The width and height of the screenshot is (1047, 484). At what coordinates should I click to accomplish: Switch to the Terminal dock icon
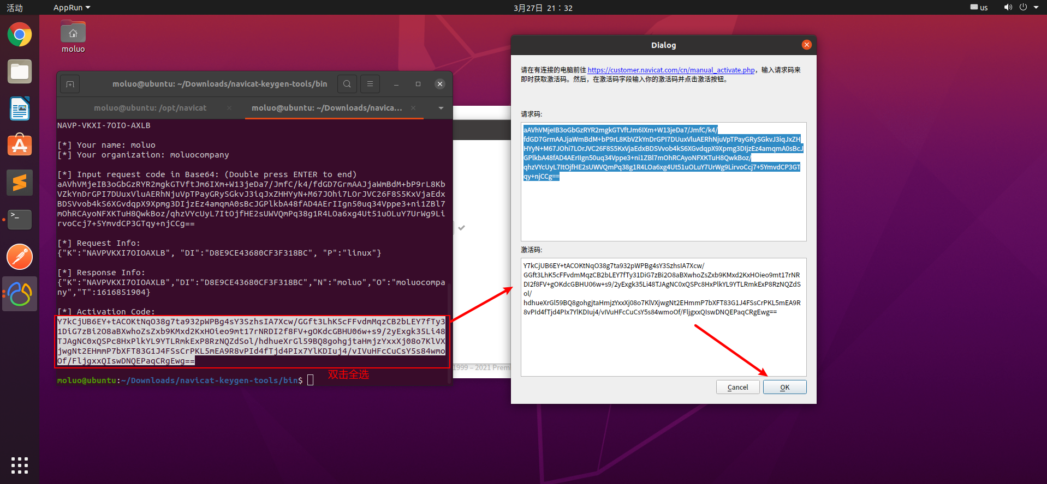coord(20,220)
